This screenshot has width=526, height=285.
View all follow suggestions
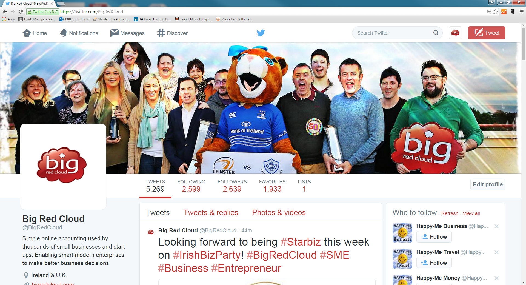(471, 213)
